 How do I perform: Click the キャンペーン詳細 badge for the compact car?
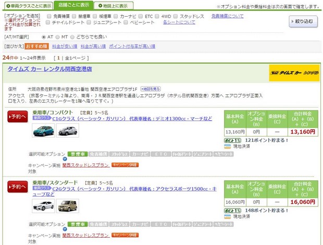tap(124, 165)
